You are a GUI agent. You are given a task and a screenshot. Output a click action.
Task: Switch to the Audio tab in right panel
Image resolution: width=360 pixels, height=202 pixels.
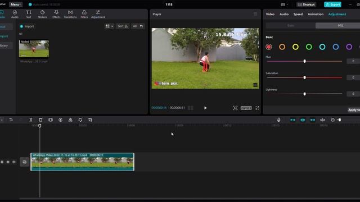pos(284,14)
